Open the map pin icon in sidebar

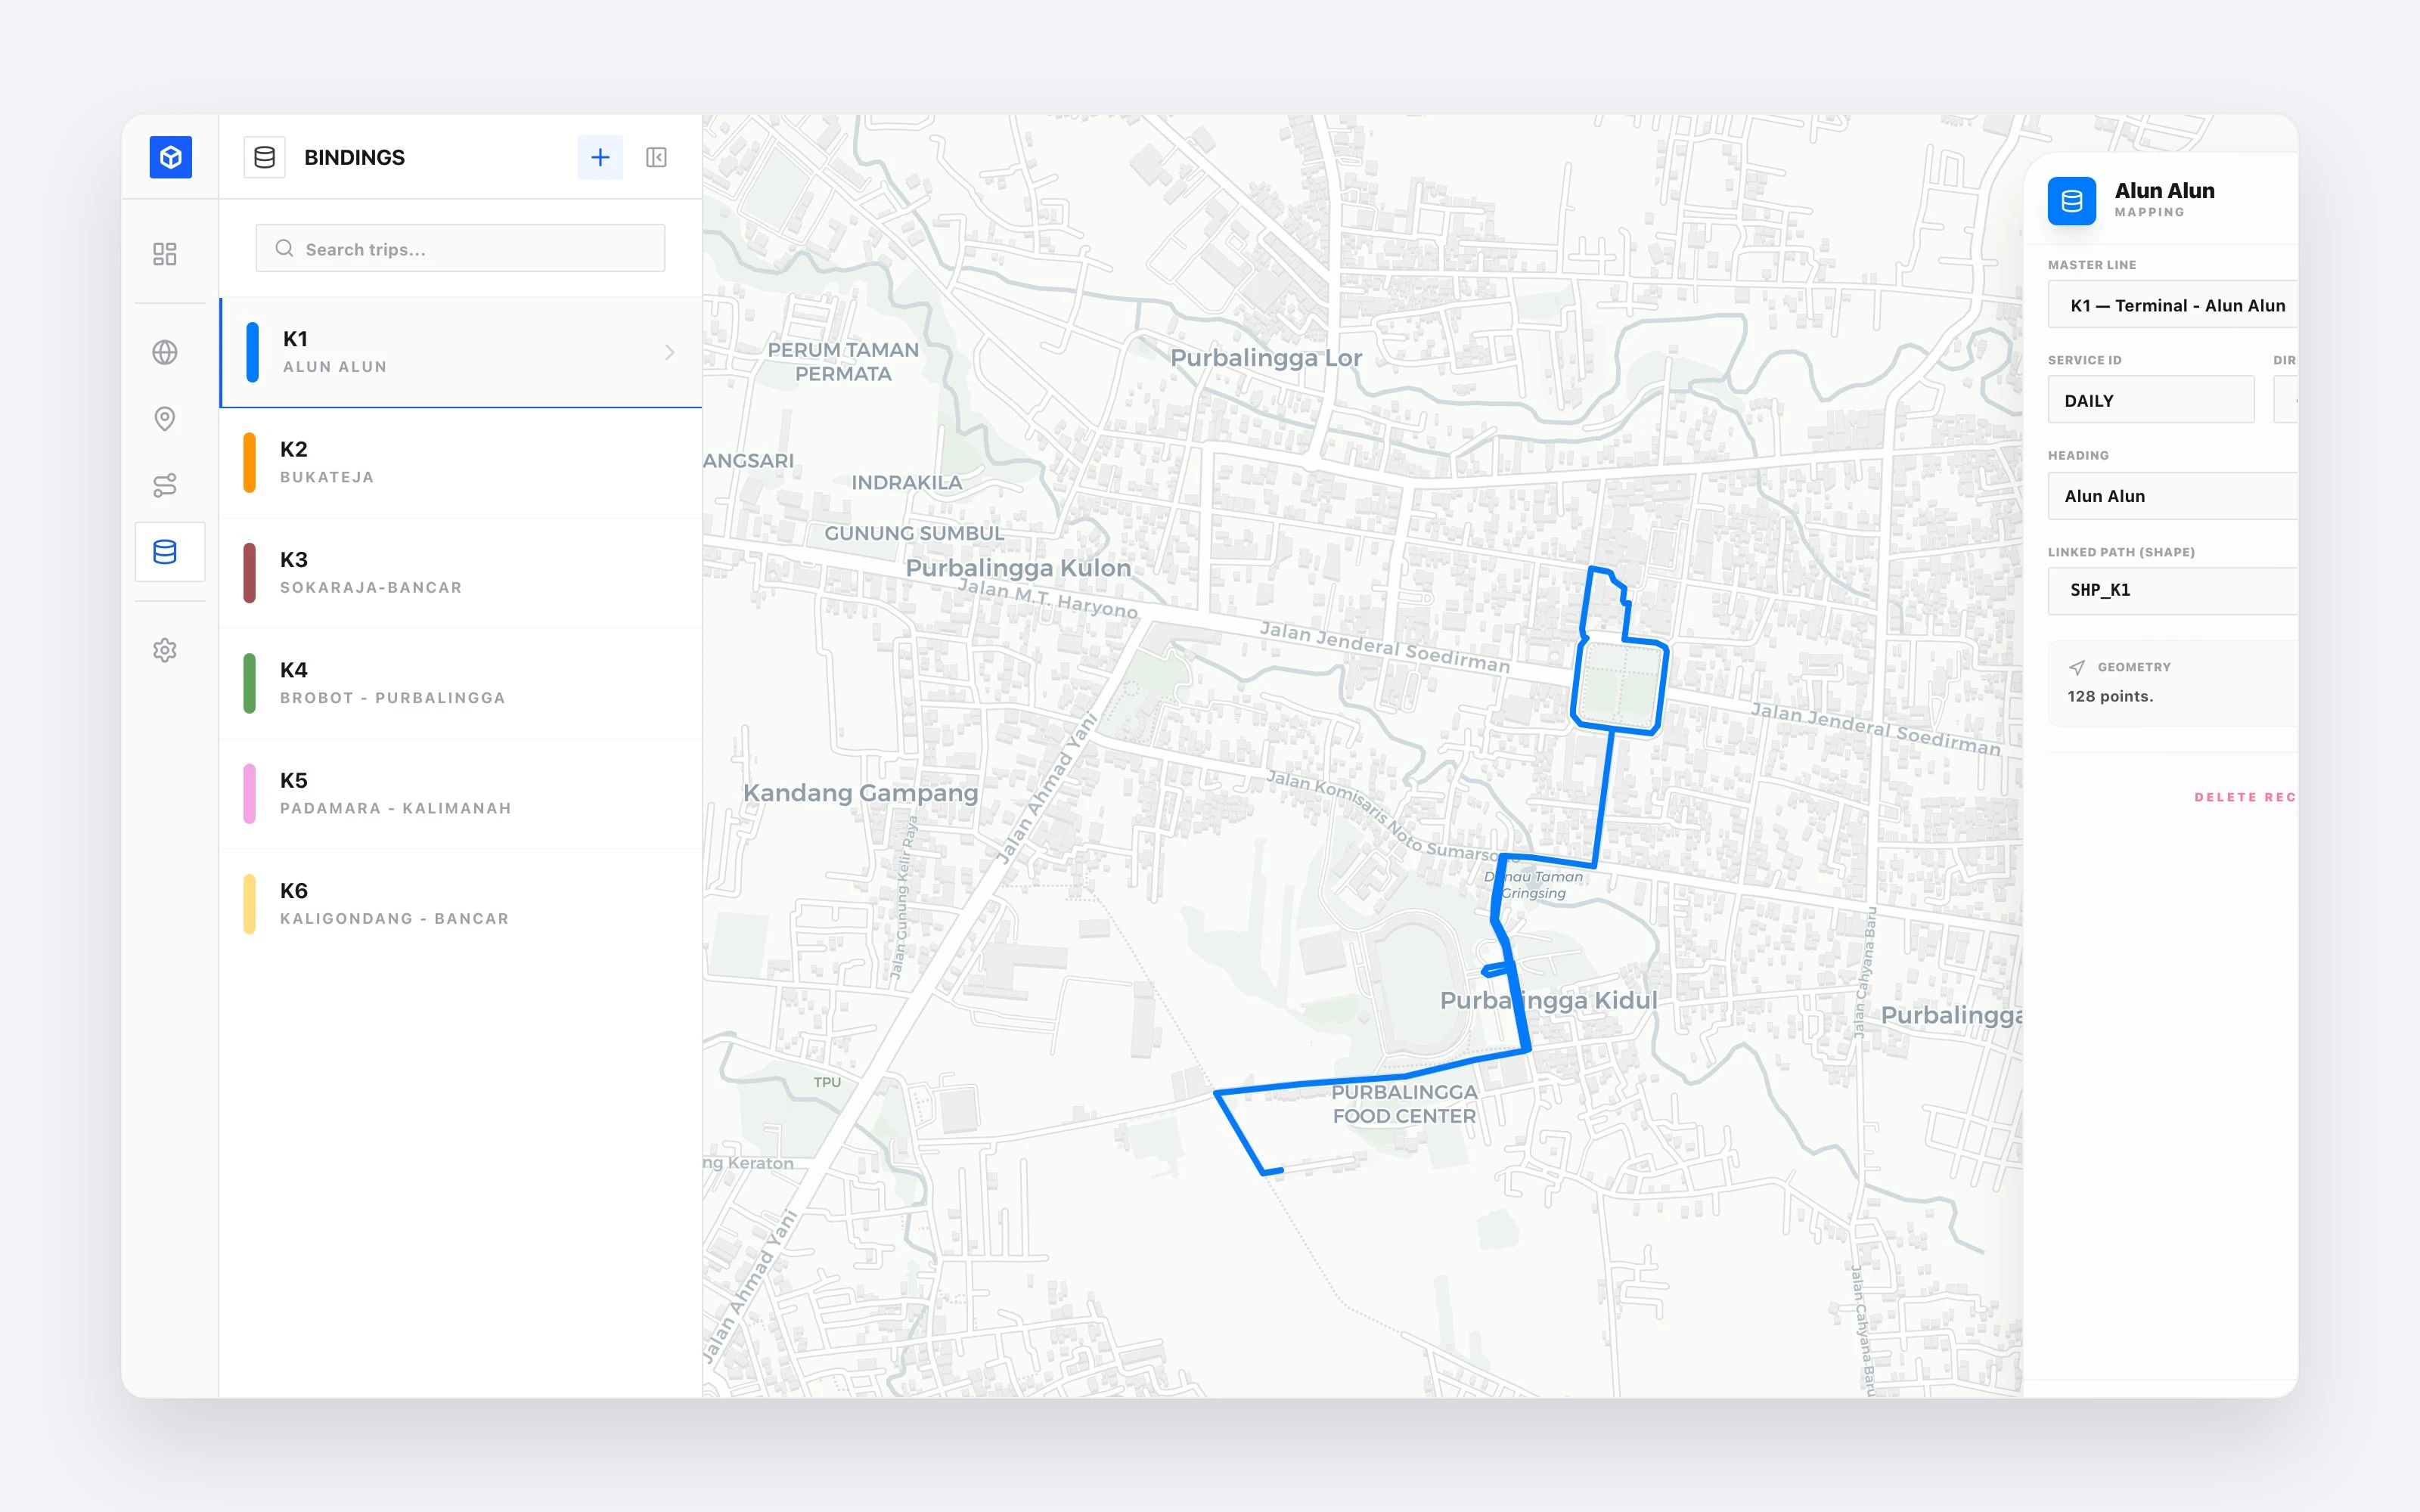coord(165,418)
